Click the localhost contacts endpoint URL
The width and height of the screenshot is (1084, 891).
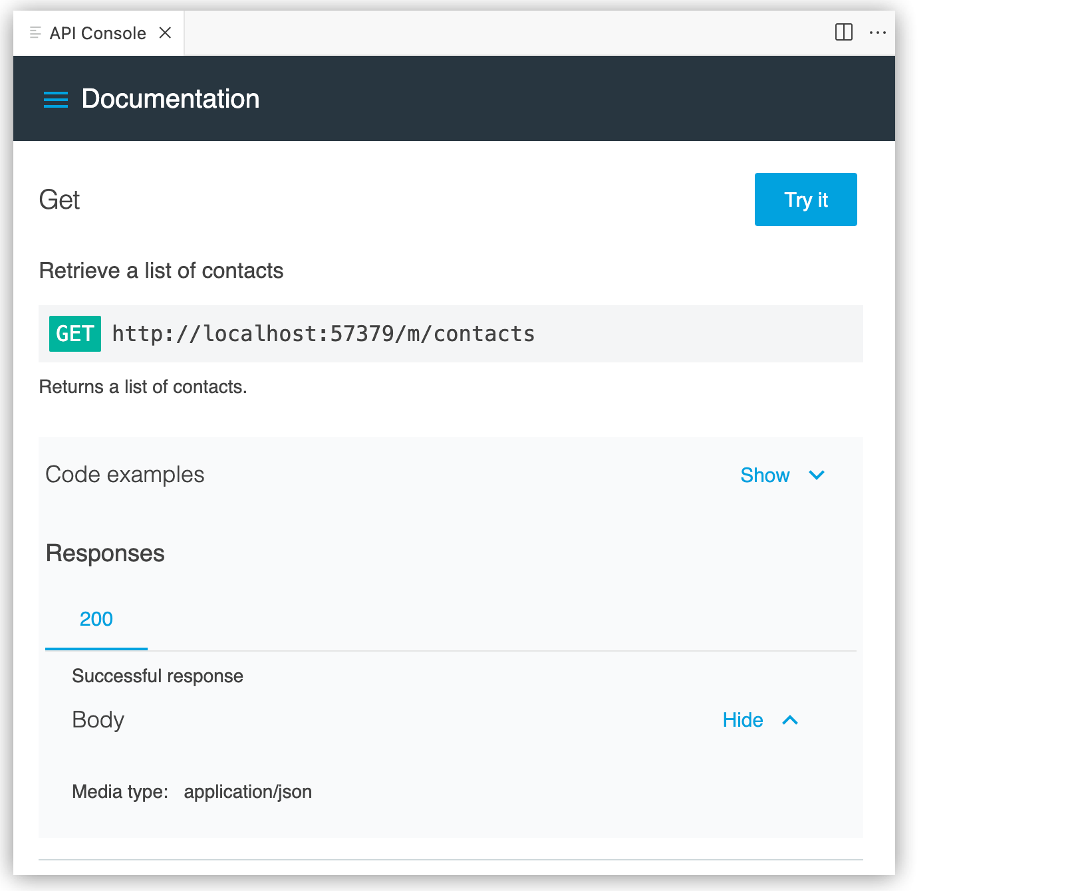tap(323, 334)
